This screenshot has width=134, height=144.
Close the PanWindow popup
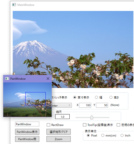pos(48,79)
